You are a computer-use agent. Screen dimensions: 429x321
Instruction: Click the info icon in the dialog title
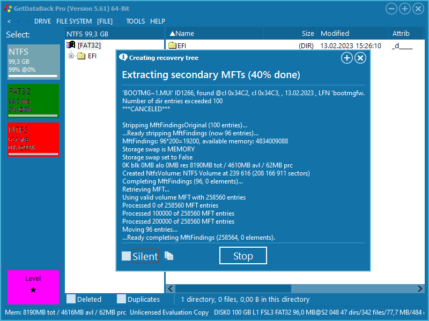pyautogui.click(x=123, y=57)
